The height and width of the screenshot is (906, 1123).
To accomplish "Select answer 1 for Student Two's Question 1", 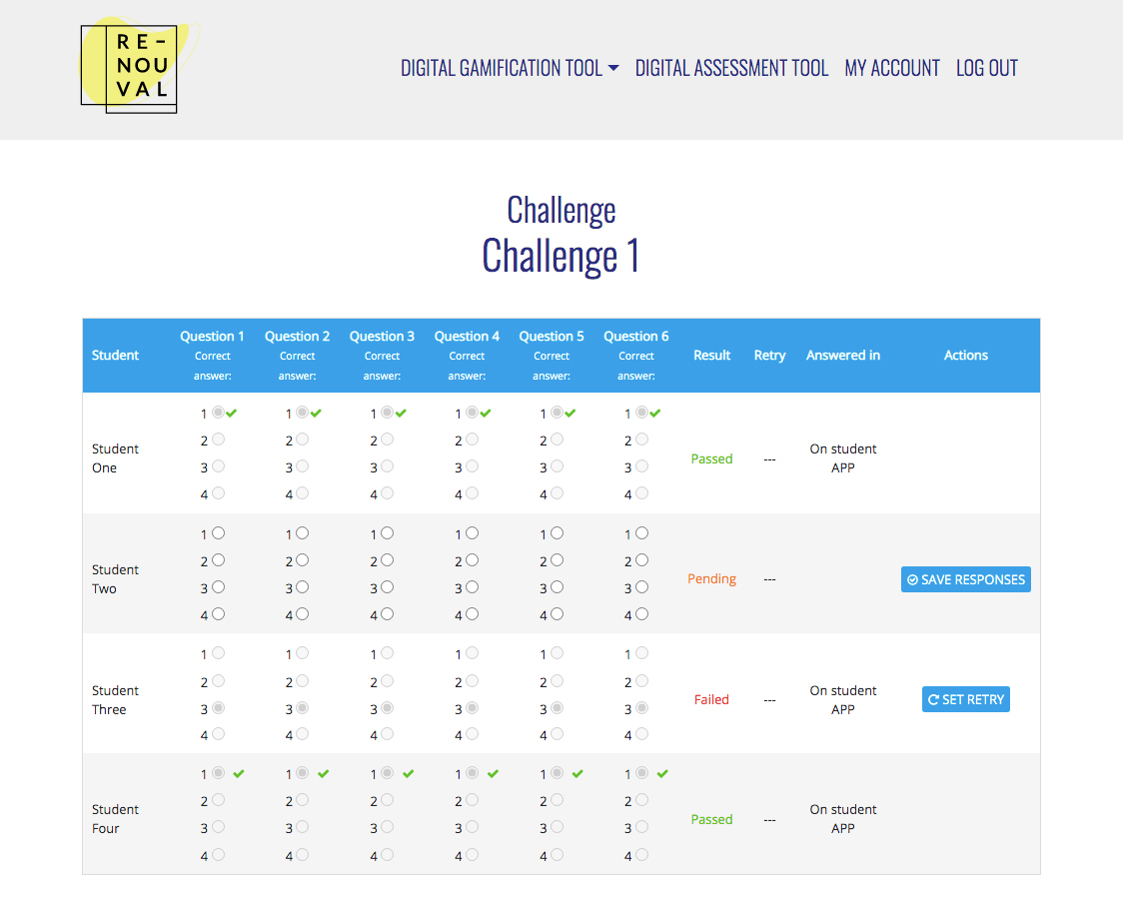I will click(x=218, y=533).
